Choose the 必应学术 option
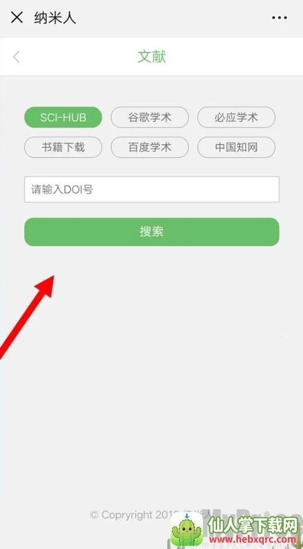Image resolution: width=303 pixels, height=549 pixels. coord(236,118)
